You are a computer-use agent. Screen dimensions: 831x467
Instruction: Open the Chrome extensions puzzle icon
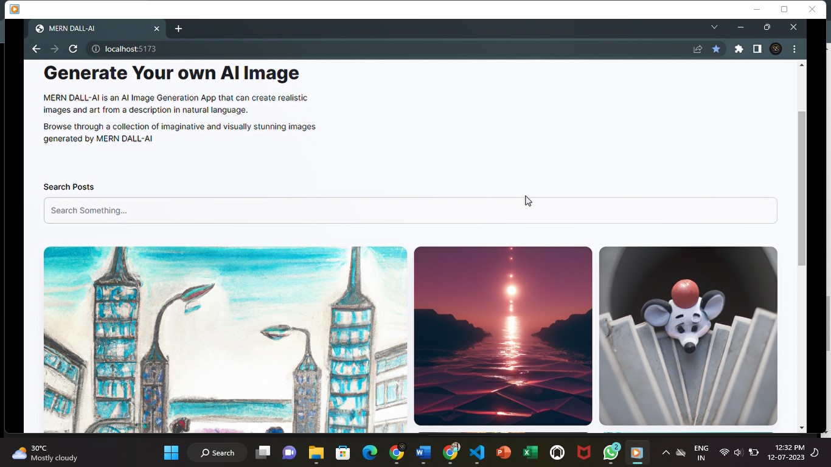coord(738,49)
